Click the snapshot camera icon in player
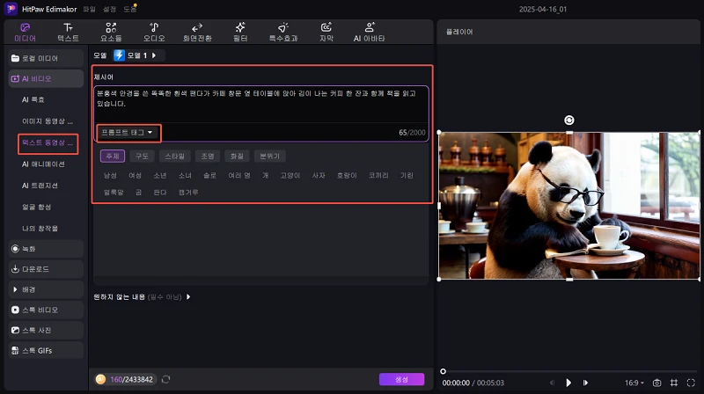 click(x=656, y=383)
